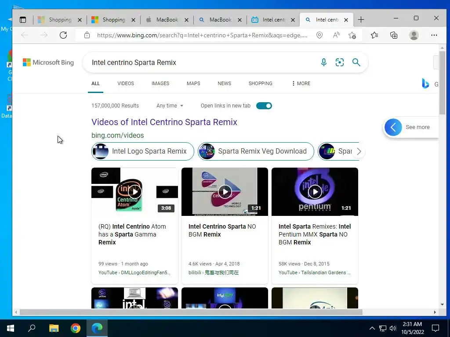Launch Google Chrome from taskbar

click(76, 328)
